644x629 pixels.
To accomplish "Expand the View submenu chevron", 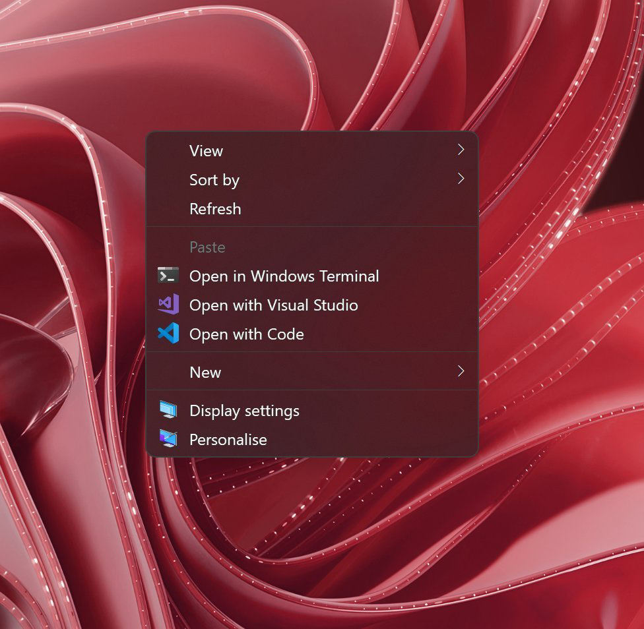I will (x=460, y=150).
